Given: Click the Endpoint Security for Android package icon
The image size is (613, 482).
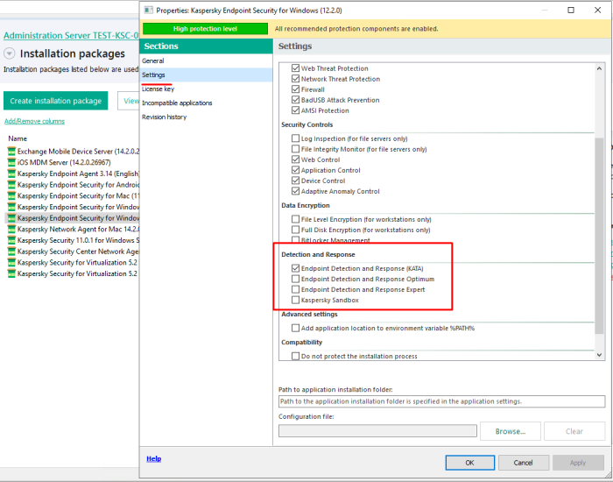Looking at the screenshot, I should [x=11, y=185].
